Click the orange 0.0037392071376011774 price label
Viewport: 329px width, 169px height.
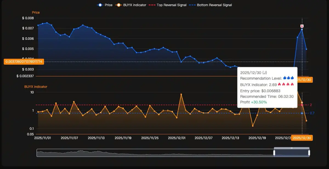tap(23, 62)
